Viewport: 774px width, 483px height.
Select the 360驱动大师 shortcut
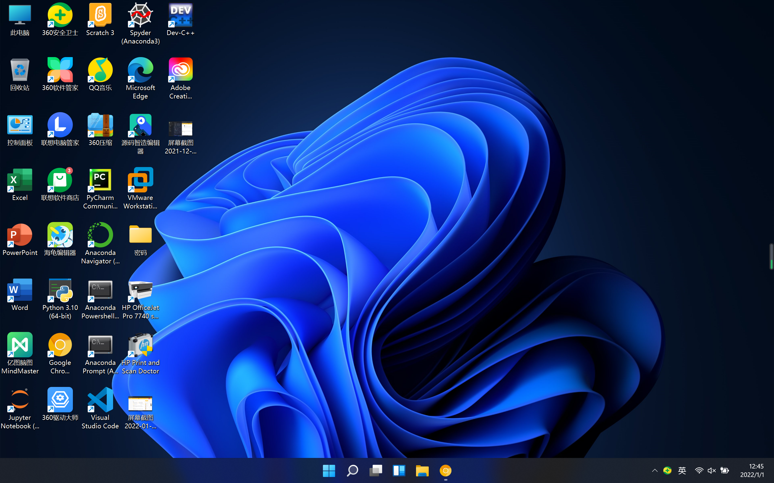click(60, 405)
